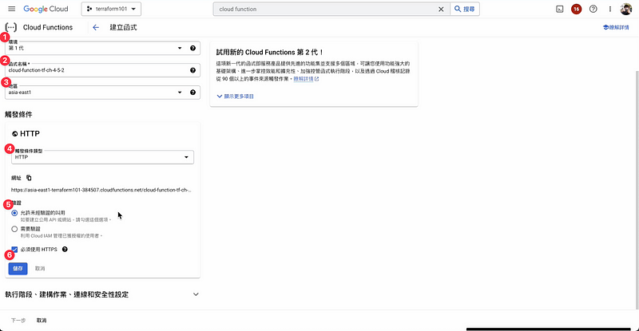Click the 觸發條件 section heading
This screenshot has height=331, width=639.
pos(18,114)
